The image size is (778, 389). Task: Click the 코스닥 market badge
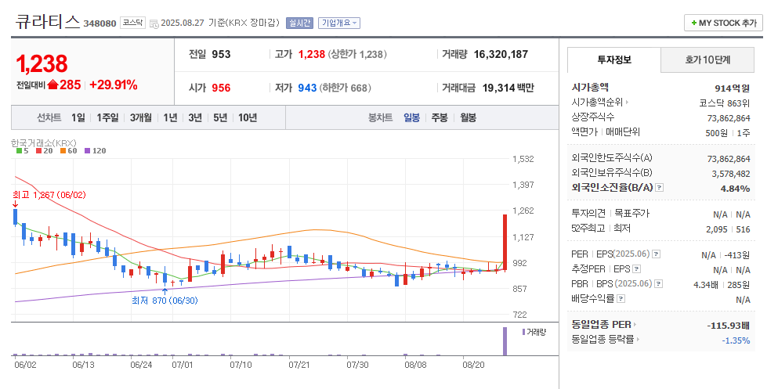[x=132, y=23]
